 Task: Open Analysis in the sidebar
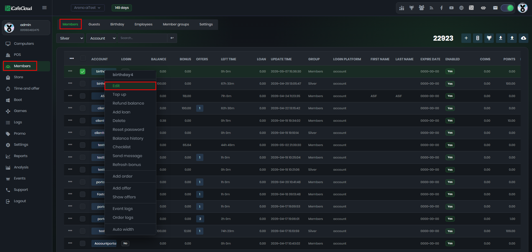(x=21, y=167)
